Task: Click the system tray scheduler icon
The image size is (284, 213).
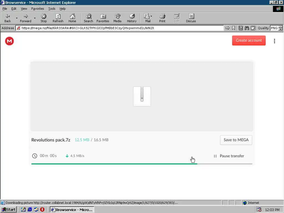Action: point(259,210)
